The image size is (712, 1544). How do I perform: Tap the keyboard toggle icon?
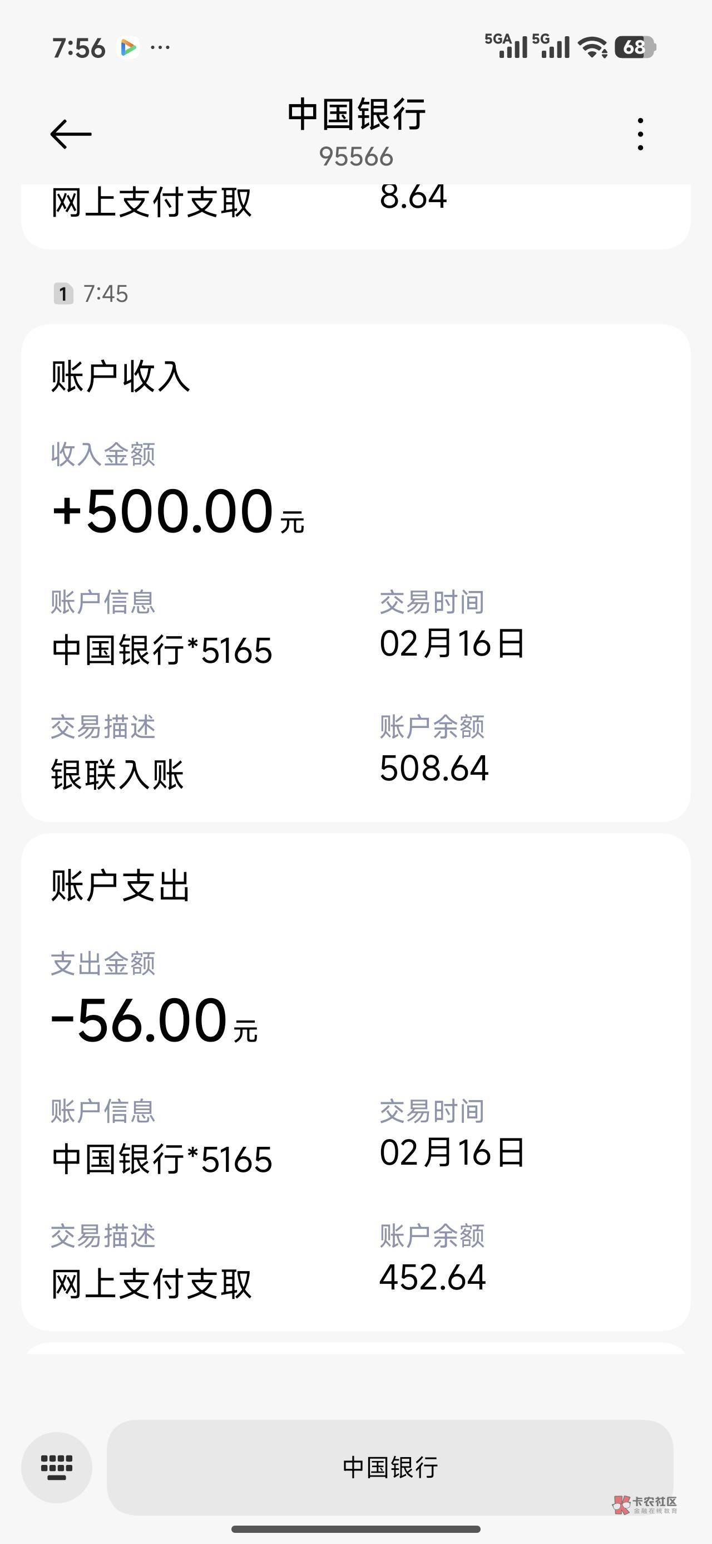click(x=57, y=1468)
